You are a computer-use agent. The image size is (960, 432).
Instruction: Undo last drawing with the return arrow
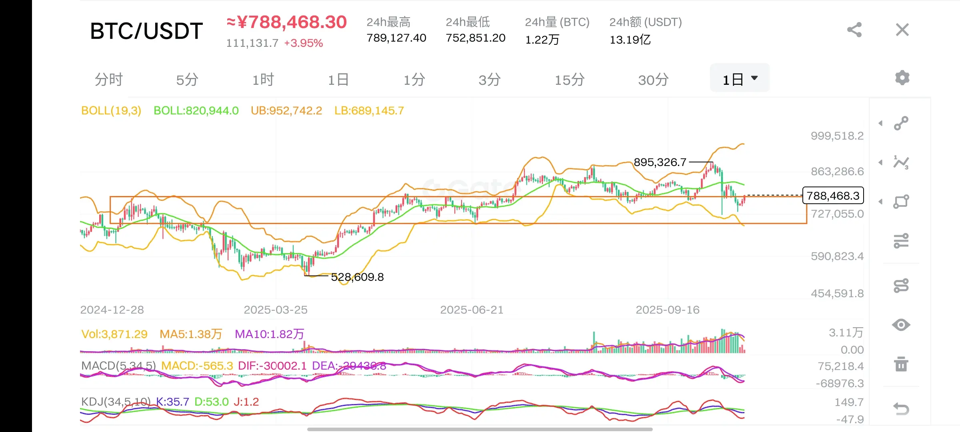(x=901, y=409)
